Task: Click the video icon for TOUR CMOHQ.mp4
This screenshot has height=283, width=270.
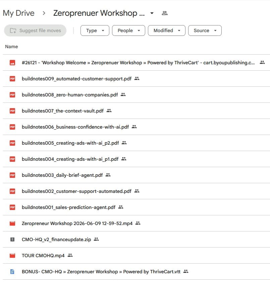Action: pos(12,256)
